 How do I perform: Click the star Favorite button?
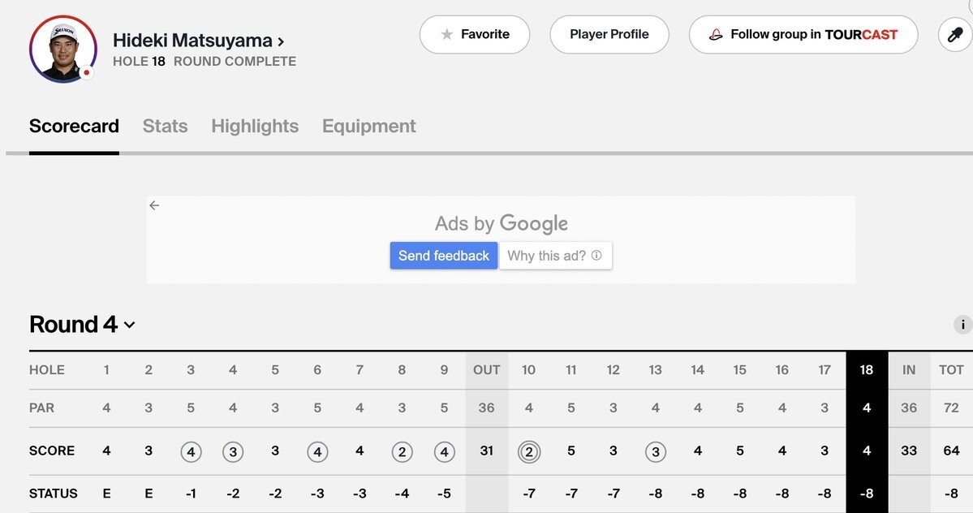[x=475, y=35]
